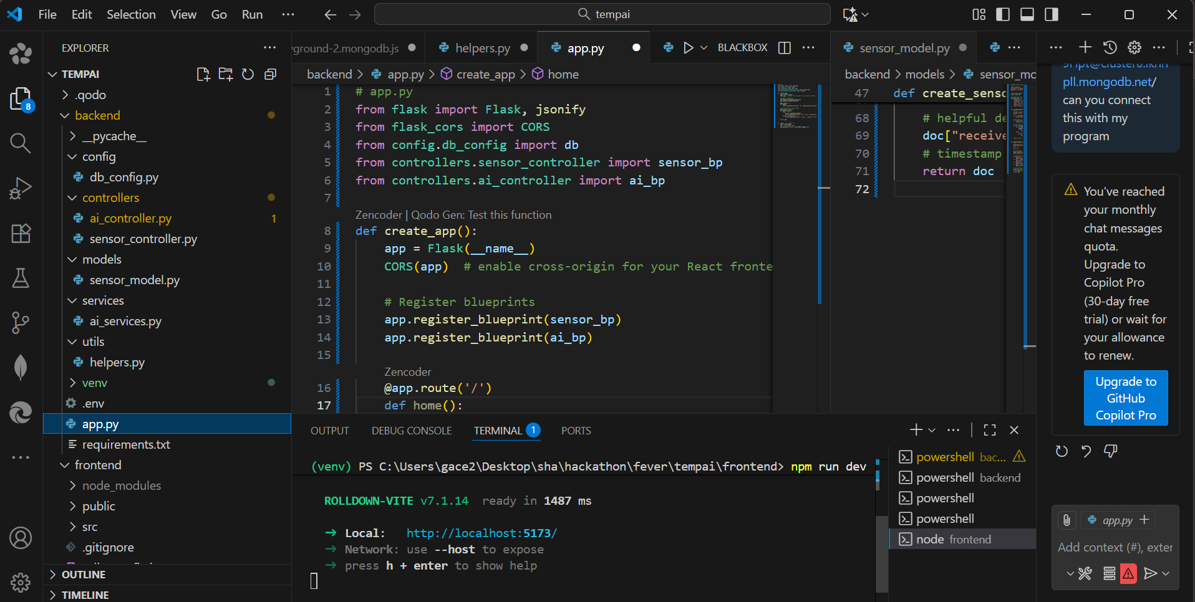Open the localhost:5173 link in terminal
This screenshot has width=1195, height=602.
click(481, 533)
